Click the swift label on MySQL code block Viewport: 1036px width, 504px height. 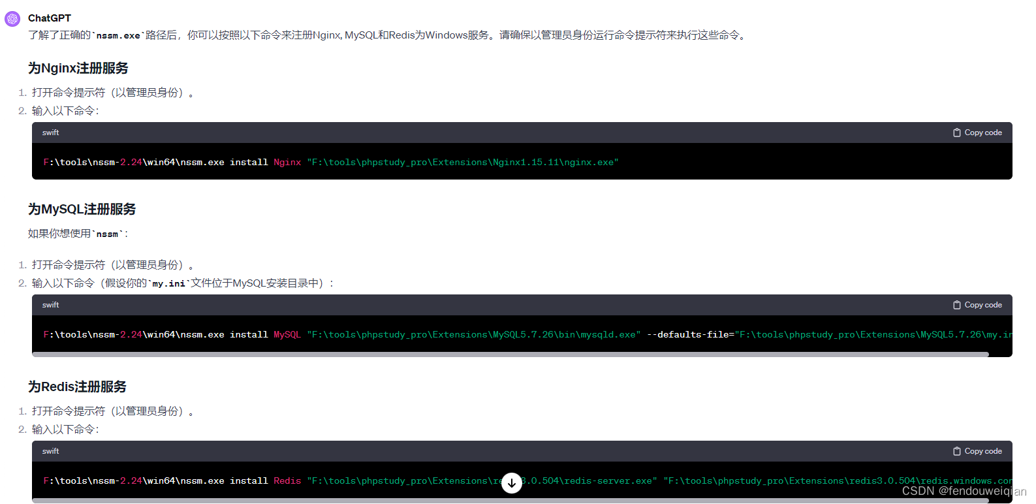(x=50, y=305)
